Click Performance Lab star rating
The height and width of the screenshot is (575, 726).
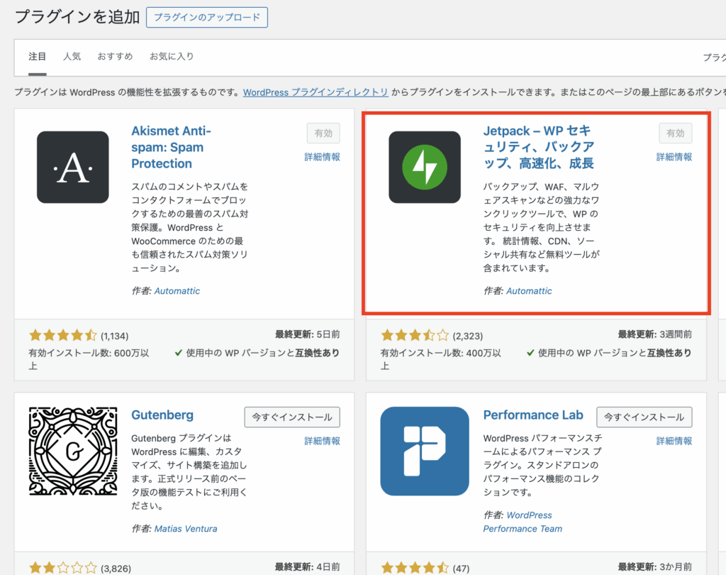415,568
